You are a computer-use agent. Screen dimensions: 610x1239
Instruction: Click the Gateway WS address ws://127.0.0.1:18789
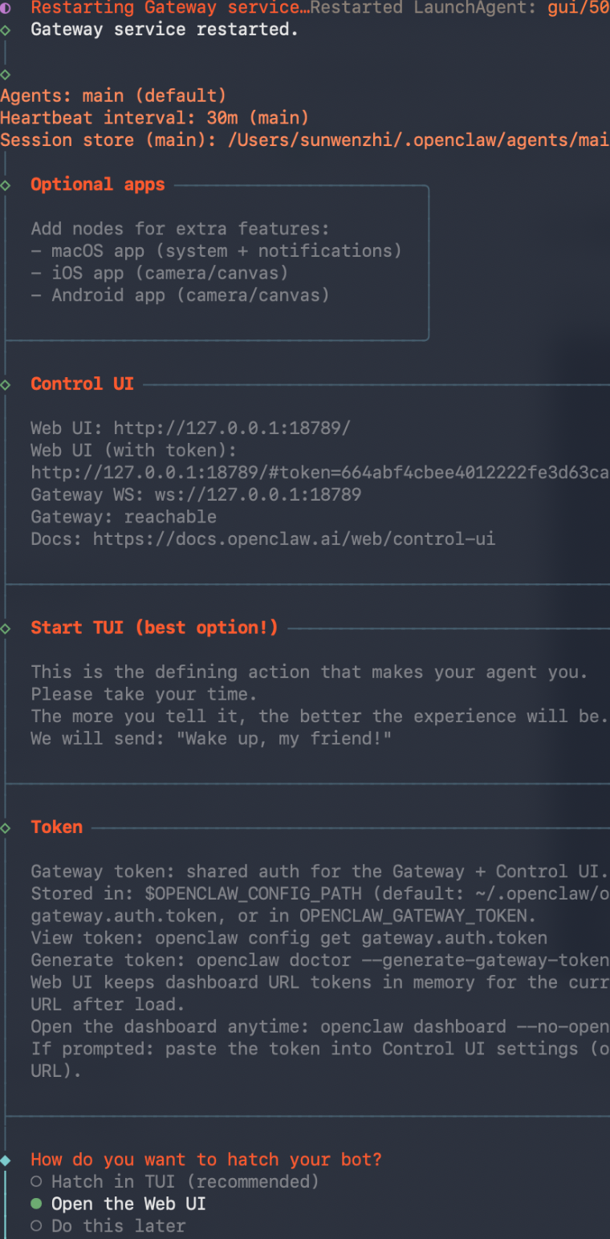[258, 495]
